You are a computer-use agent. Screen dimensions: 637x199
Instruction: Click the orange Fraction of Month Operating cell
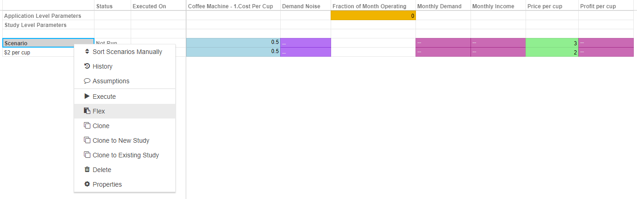373,16
